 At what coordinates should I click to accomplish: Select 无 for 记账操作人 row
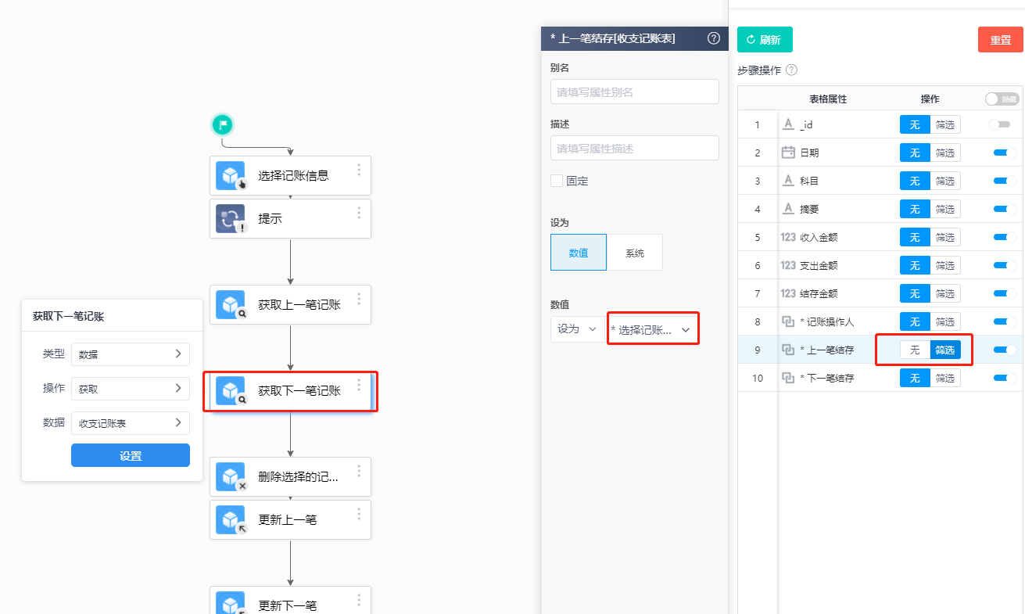point(915,321)
